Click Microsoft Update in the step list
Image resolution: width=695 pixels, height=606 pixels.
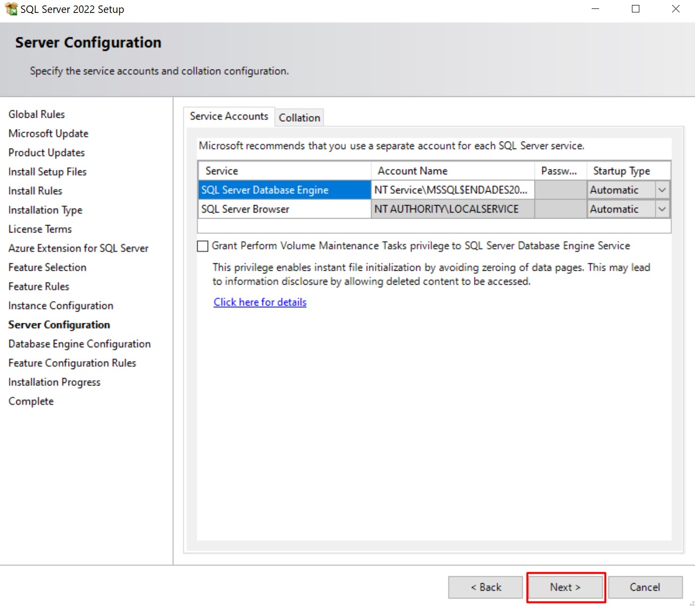coord(49,134)
